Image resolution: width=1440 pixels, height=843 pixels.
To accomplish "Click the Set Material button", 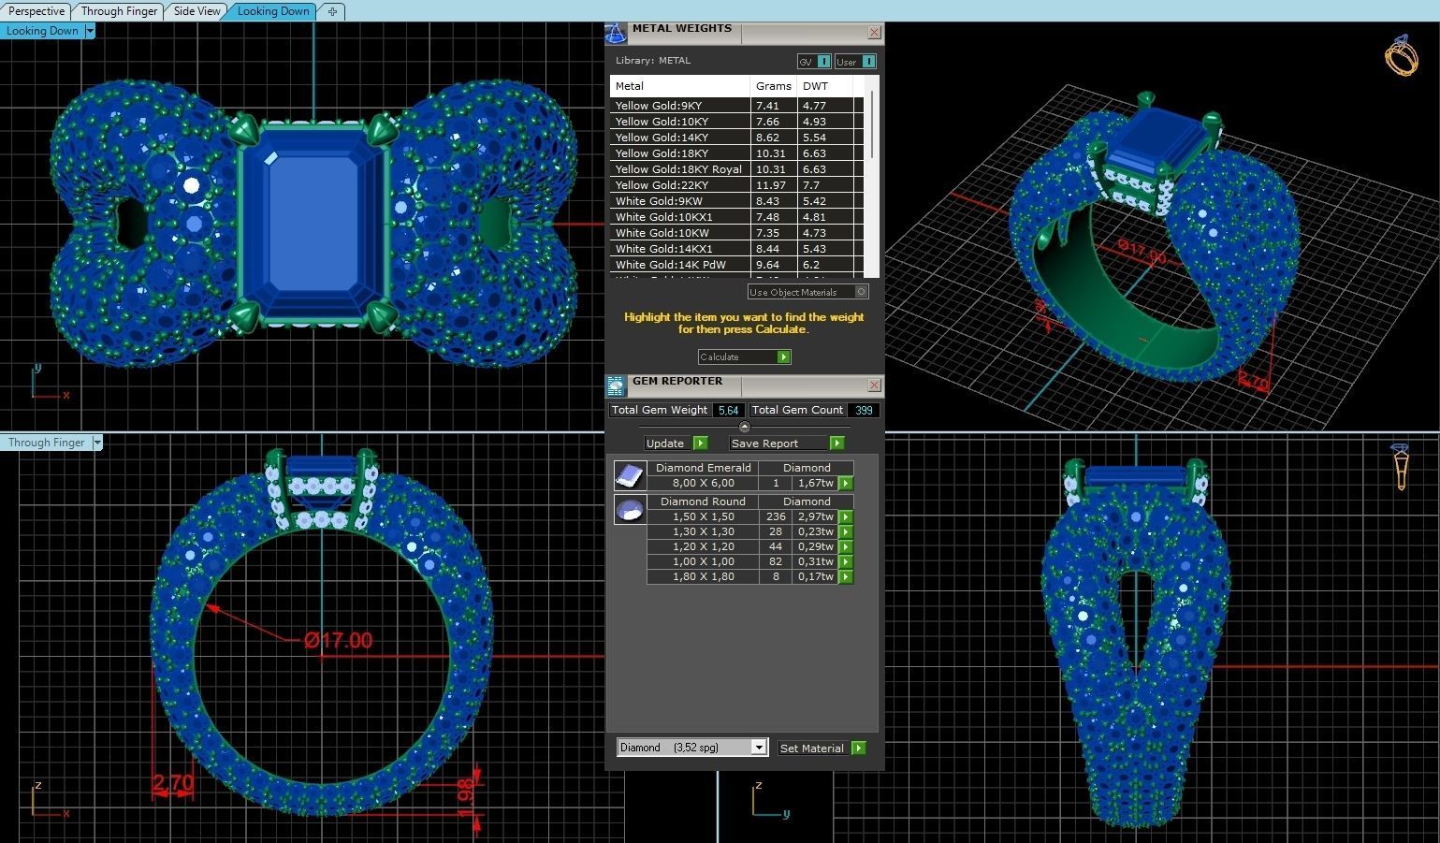I will [x=822, y=749].
